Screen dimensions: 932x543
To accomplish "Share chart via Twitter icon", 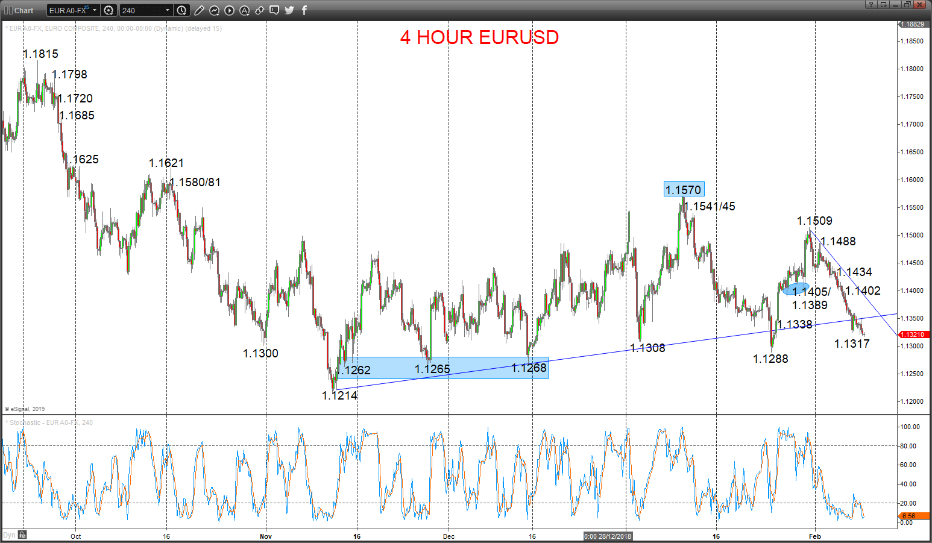I will 289,10.
